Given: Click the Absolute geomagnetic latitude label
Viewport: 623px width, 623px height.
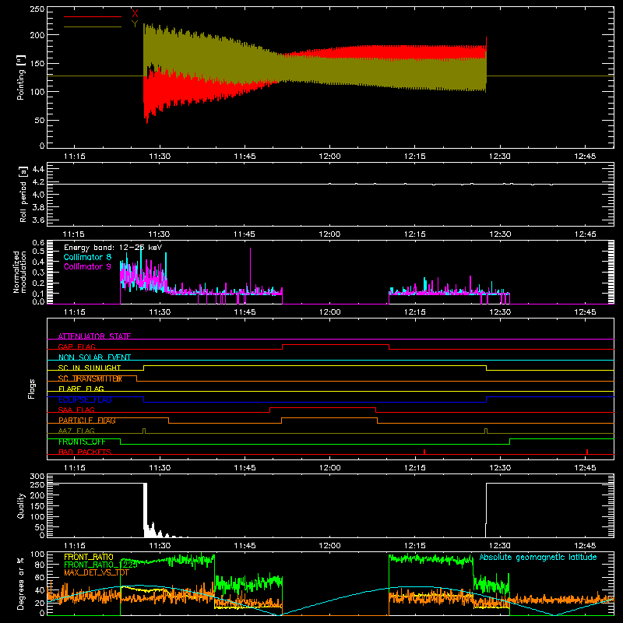Looking at the screenshot, I should pos(538,557).
